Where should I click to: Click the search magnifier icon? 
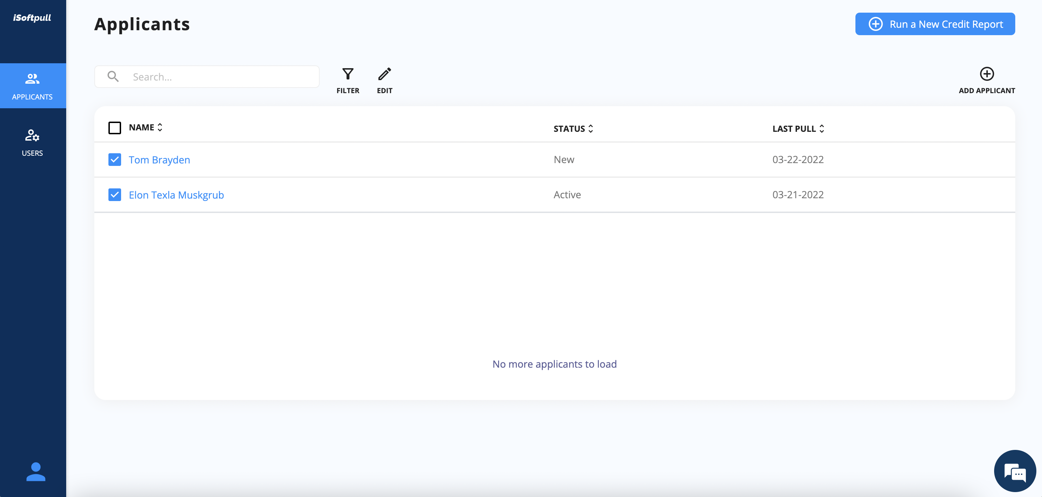(x=113, y=76)
